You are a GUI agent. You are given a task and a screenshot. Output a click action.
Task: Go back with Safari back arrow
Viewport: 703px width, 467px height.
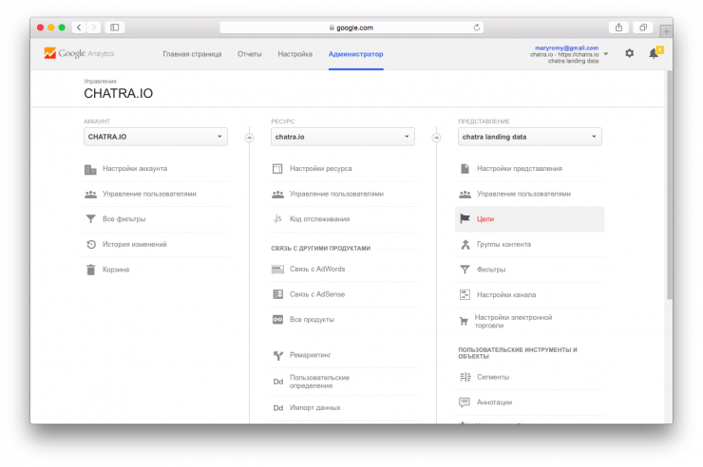tap(78, 28)
